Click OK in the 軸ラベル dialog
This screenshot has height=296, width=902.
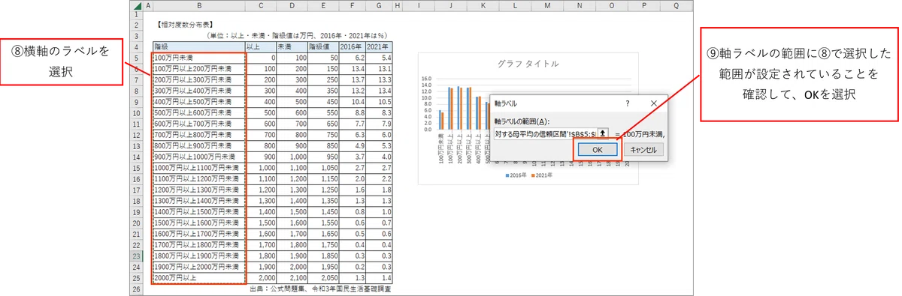[597, 149]
